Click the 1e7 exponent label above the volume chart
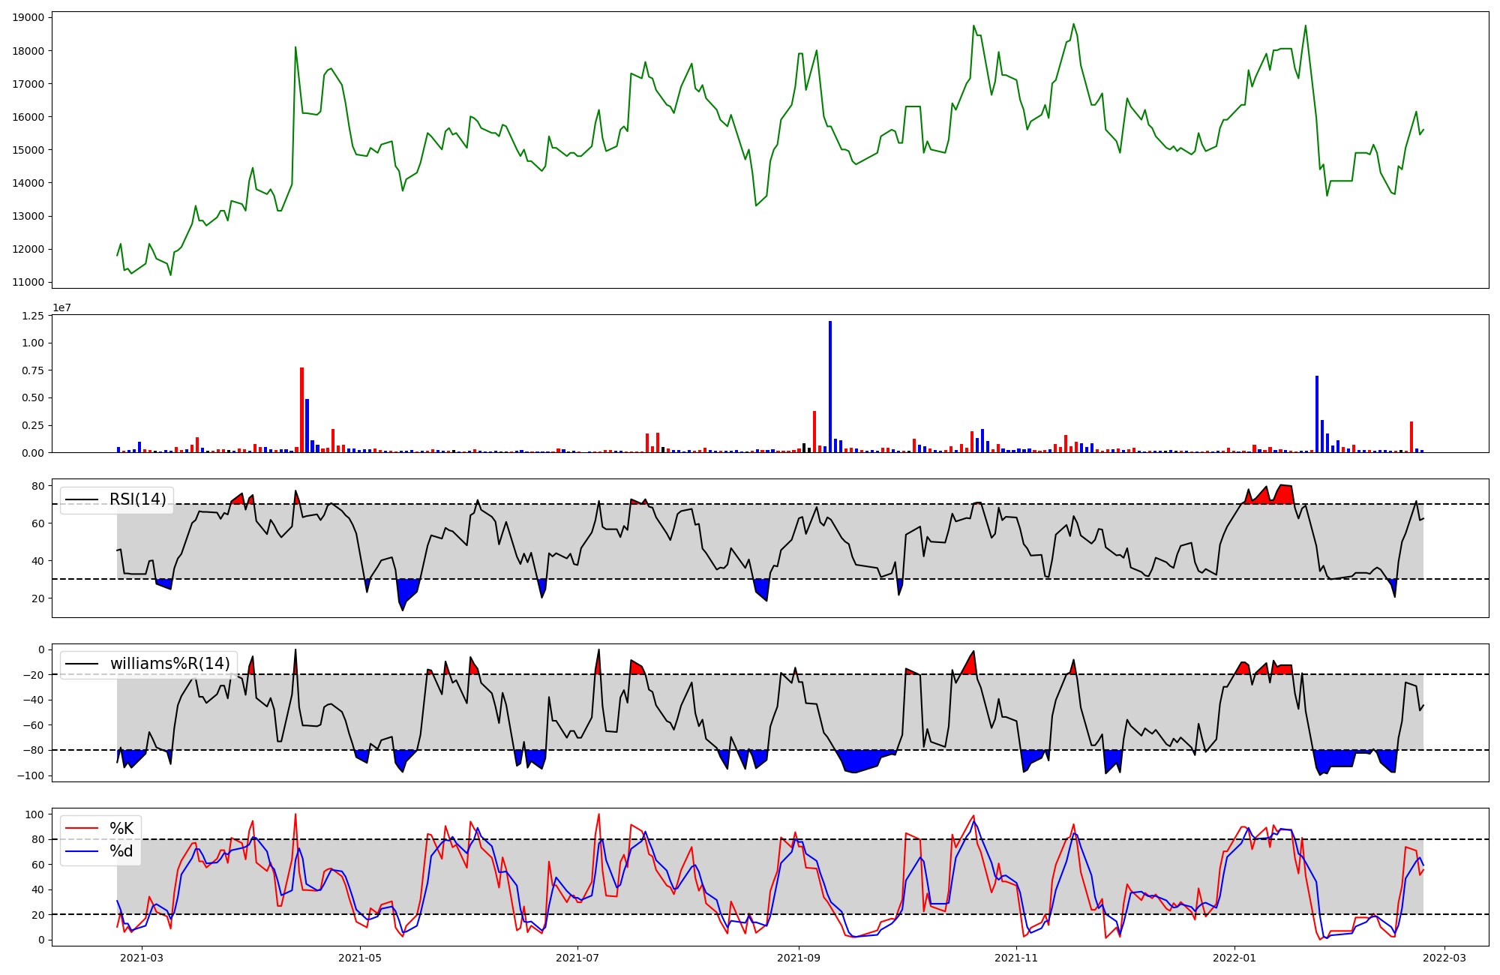 (x=61, y=308)
